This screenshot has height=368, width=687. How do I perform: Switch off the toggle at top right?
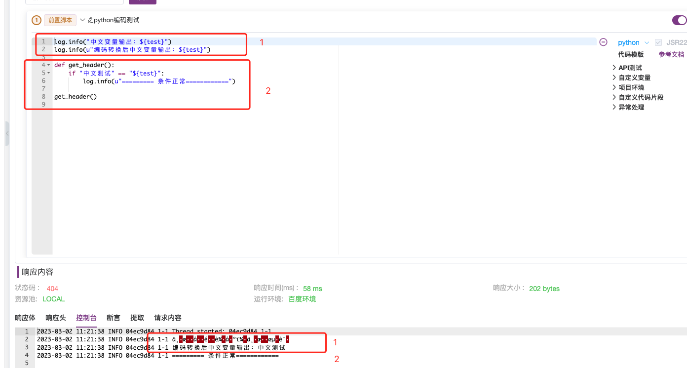coord(680,20)
